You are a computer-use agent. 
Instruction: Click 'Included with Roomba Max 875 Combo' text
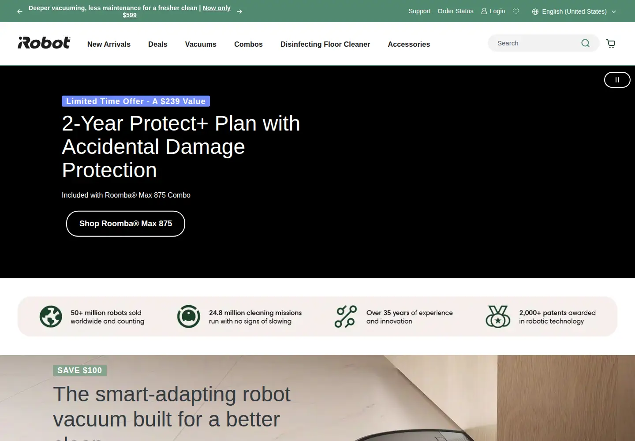click(126, 195)
